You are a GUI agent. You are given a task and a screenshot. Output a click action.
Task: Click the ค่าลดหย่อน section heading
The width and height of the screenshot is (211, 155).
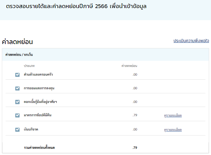[17, 42]
